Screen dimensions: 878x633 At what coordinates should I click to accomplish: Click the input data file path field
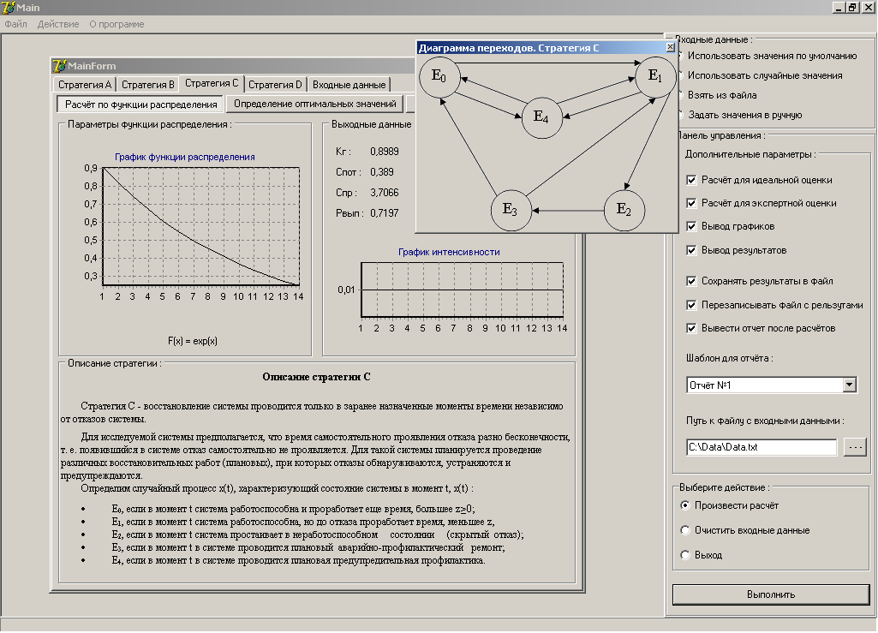click(761, 447)
